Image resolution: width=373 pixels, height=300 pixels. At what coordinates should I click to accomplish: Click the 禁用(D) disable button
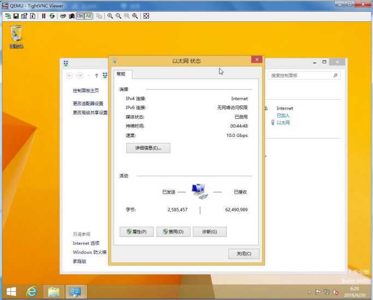tap(173, 232)
